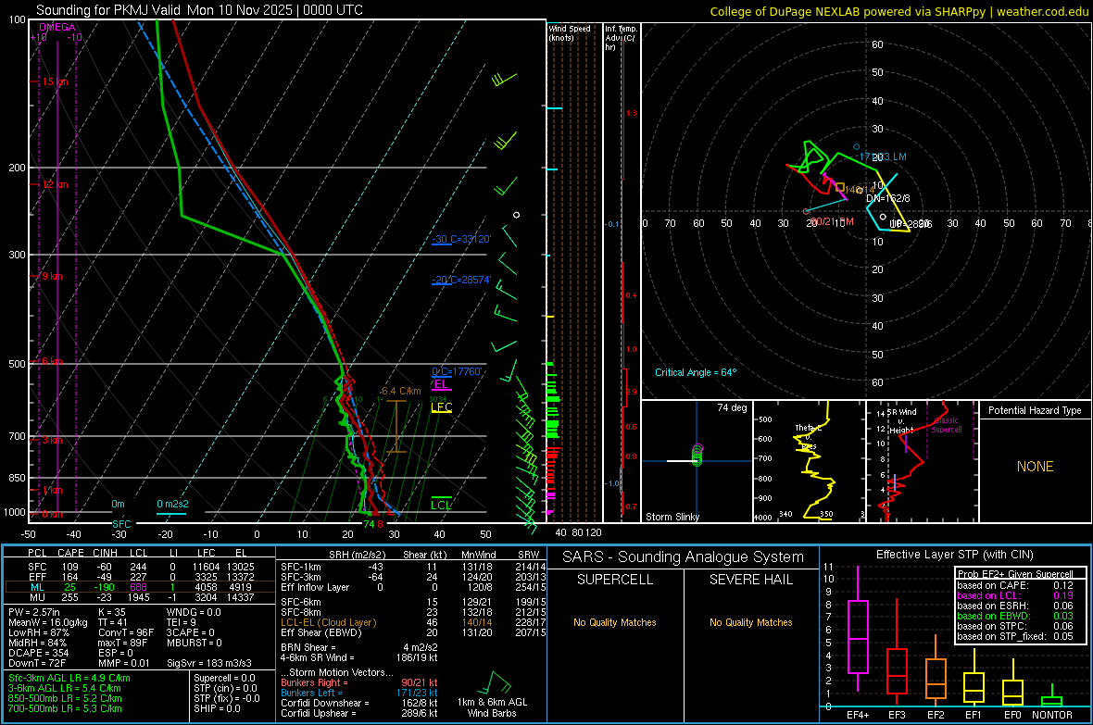Select the EFF parcel row
Screen dimensions: 1093x725
click(x=140, y=577)
